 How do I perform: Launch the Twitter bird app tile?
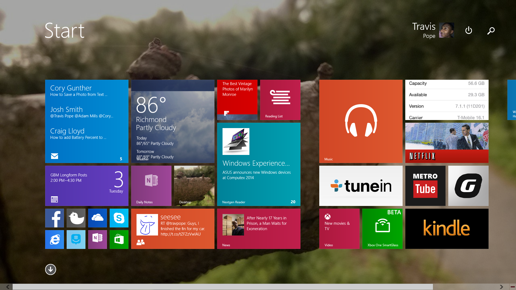[x=76, y=218]
